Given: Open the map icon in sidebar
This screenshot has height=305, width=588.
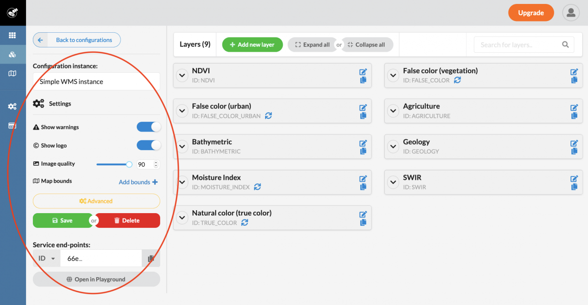Looking at the screenshot, I should click(12, 73).
